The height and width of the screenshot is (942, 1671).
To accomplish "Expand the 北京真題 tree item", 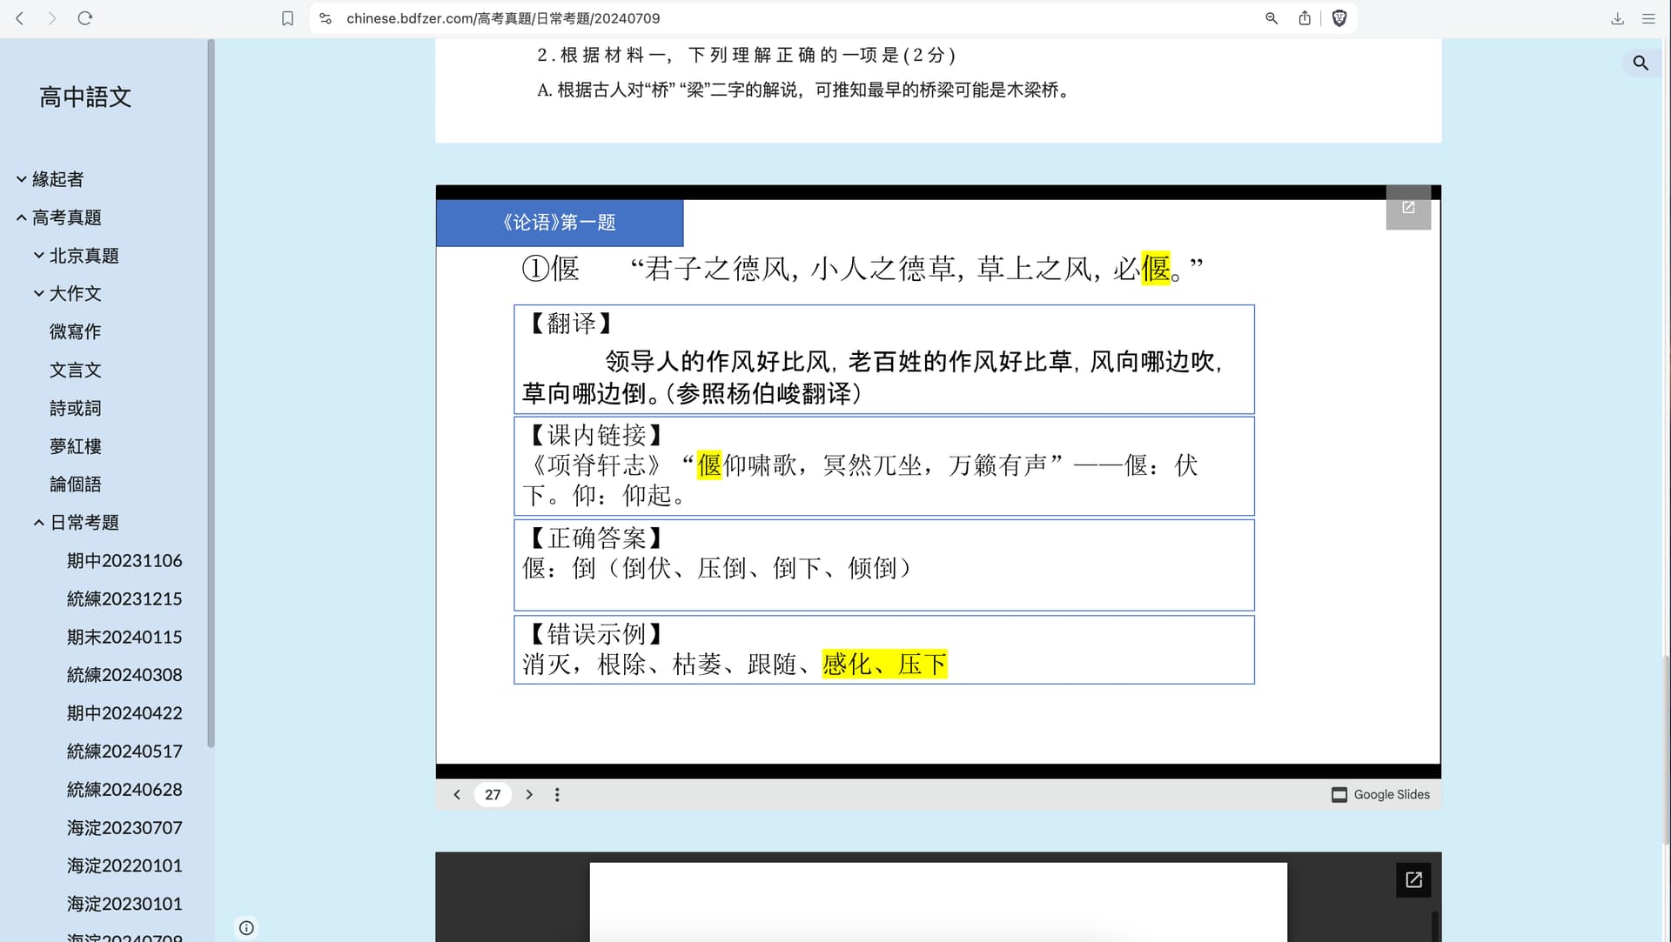I will [39, 256].
